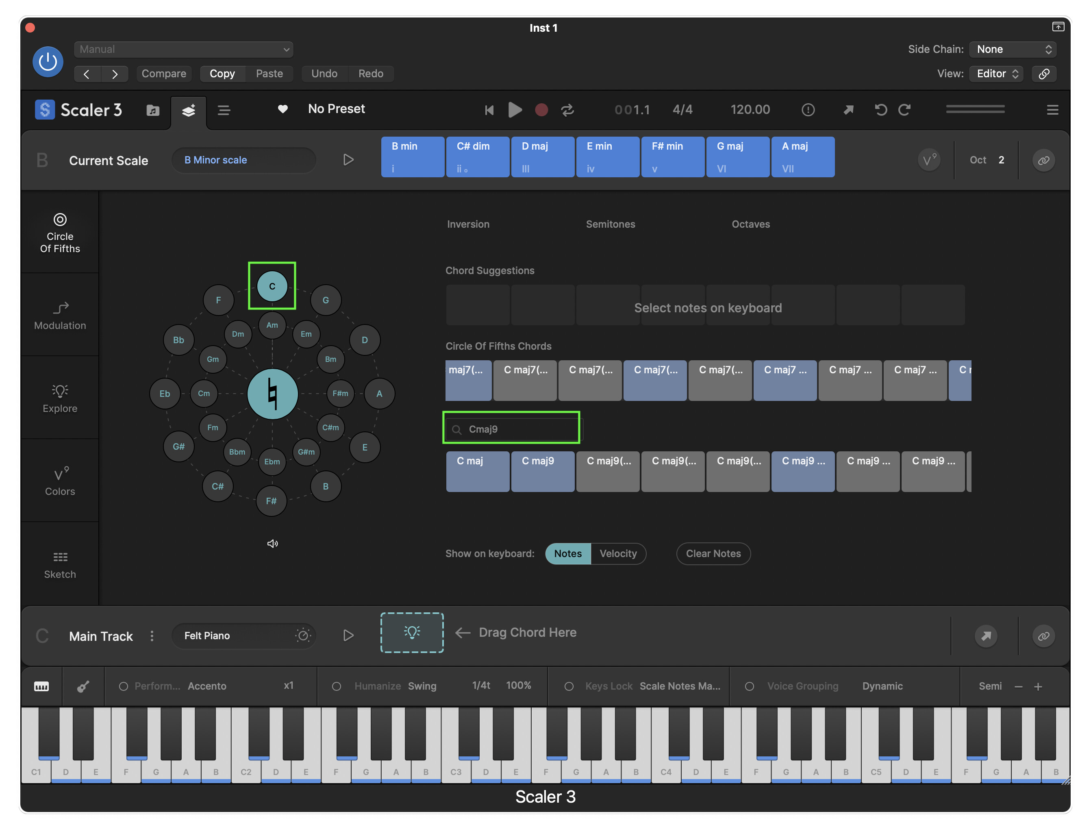Click the plugin header link icon

tap(1044, 74)
